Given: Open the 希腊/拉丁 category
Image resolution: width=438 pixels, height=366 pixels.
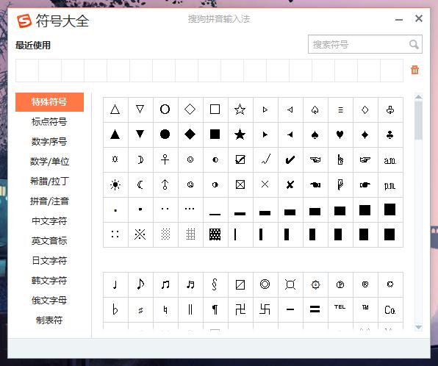Looking at the screenshot, I should [49, 182].
